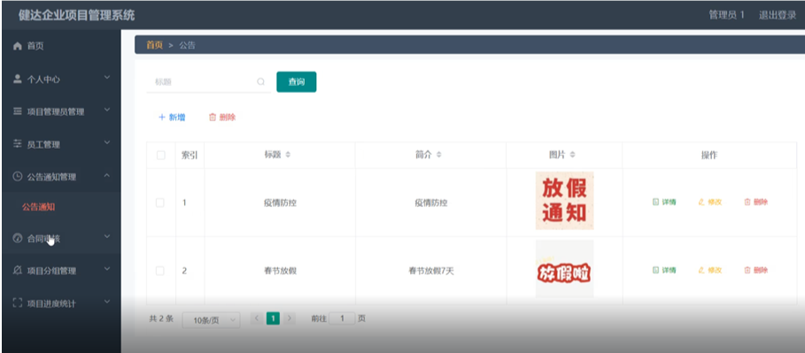The image size is (805, 353).
Task: Collapse the 公告通知管理 menu chevron
Action: [x=107, y=176]
